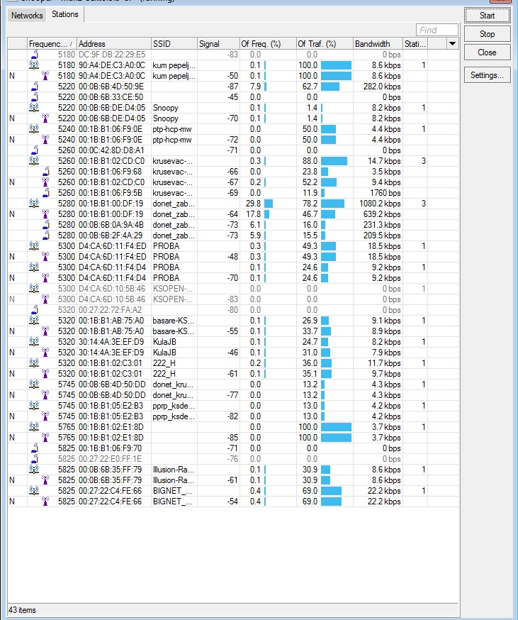Click the Start button
This screenshot has height=620, width=518.
487,16
